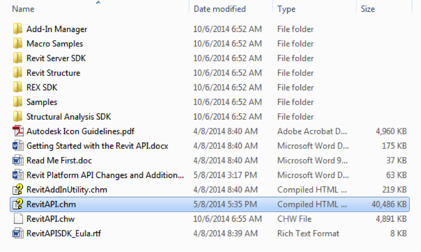Click File folder type of Samples row

point(295,102)
